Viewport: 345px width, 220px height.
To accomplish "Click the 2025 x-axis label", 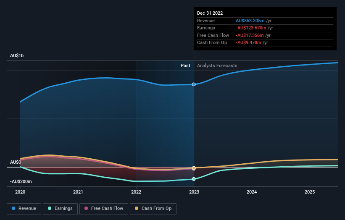I will tap(310, 192).
